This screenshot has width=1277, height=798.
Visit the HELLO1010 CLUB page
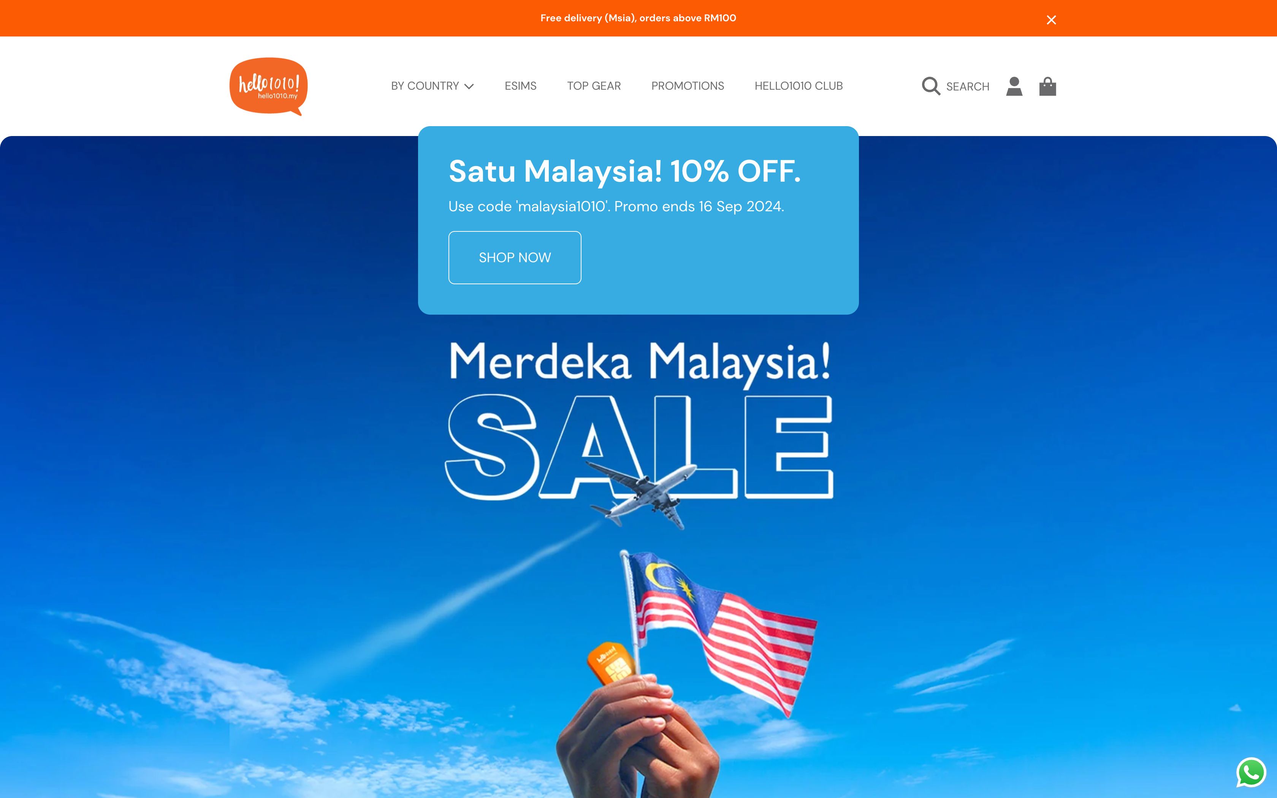[799, 86]
